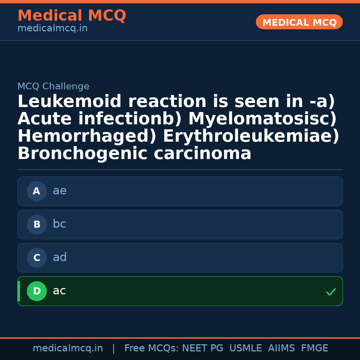The width and height of the screenshot is (360, 360).
Task: Open the Medical MCQ header title
Action: point(72,16)
